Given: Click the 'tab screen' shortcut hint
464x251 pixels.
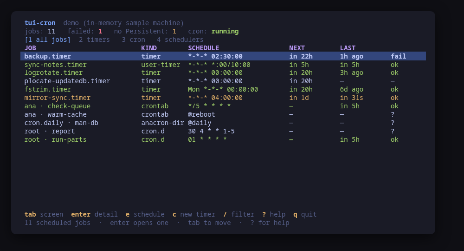Looking at the screenshot, I should (44, 215).
